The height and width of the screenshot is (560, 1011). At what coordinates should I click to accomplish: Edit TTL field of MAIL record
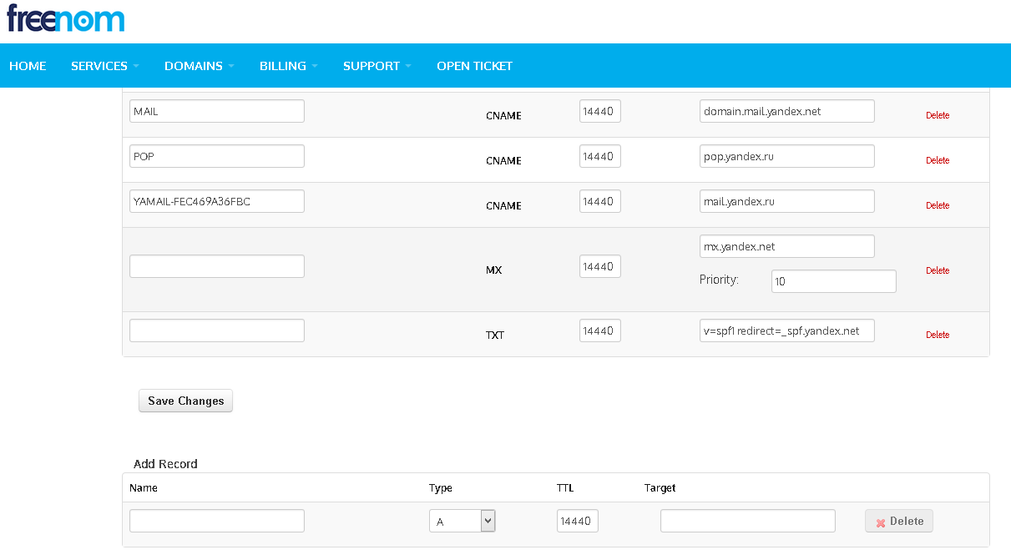(x=600, y=111)
